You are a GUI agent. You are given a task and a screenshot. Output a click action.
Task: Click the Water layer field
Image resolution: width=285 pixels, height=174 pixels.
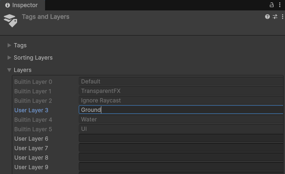click(181, 119)
